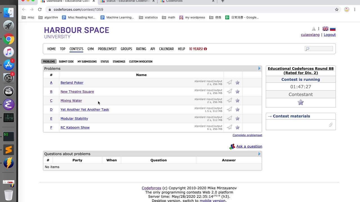Screen dimensions: 360x202
Task: Collapse the Problems panel arrow
Action: click(259, 68)
